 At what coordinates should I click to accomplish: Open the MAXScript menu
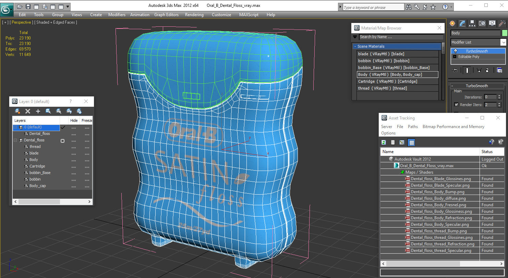[249, 15]
